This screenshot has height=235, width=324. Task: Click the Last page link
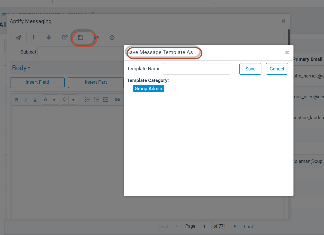248,227
